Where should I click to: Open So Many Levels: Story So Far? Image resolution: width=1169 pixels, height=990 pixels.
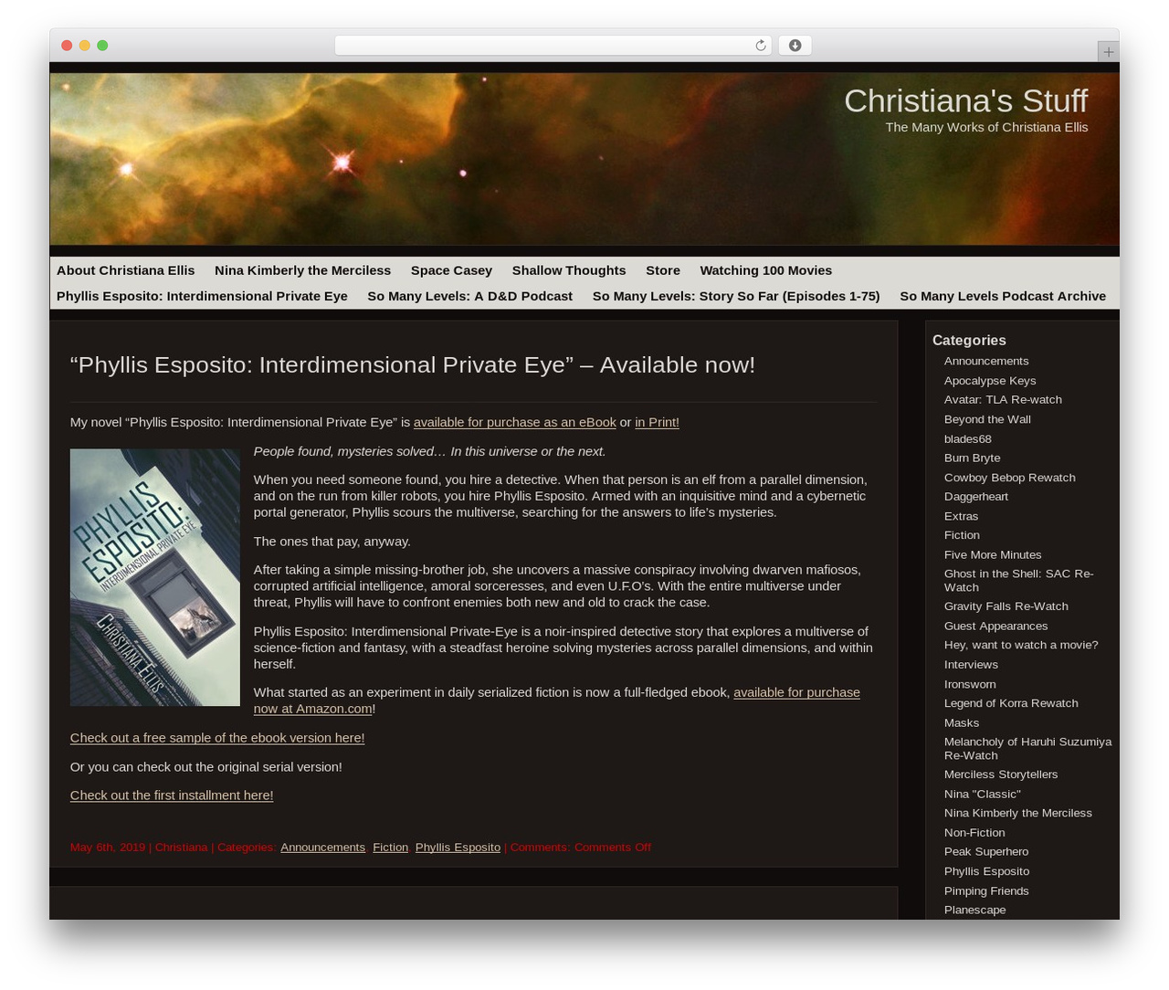[x=736, y=296]
